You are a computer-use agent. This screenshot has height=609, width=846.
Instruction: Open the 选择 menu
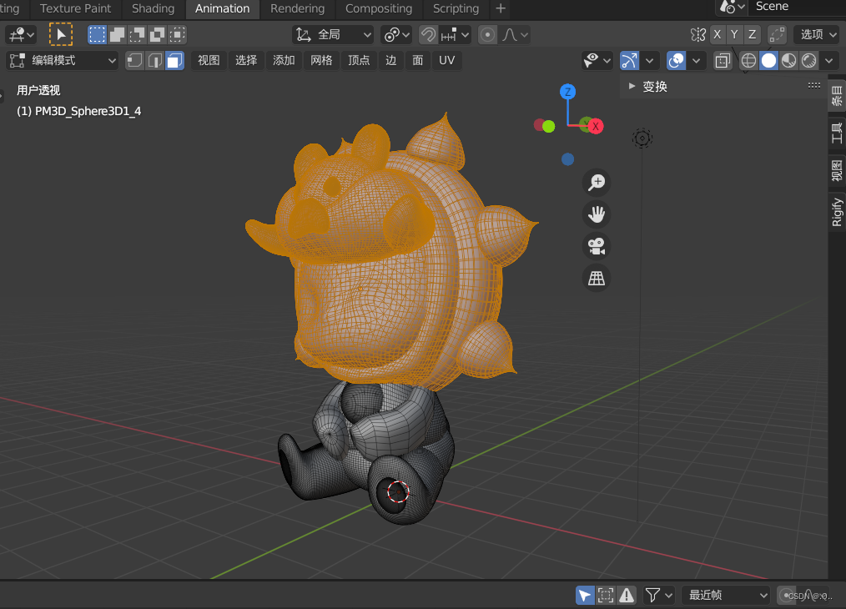pyautogui.click(x=246, y=60)
